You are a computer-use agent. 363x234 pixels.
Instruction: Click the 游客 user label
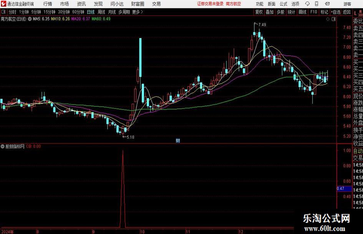(347, 4)
